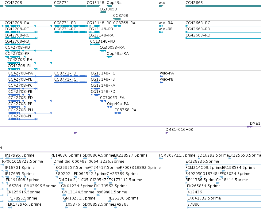
Task: Click clone DME1-016H03 label
Action: pos(179,130)
